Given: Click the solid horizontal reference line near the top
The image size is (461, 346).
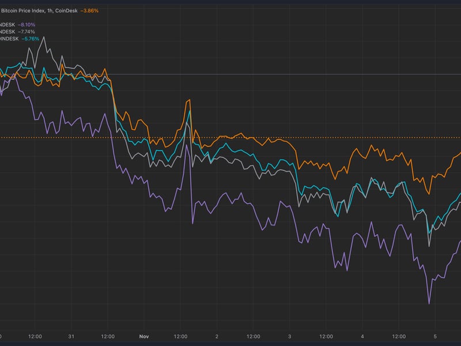Looking at the screenshot, I should coord(231,76).
